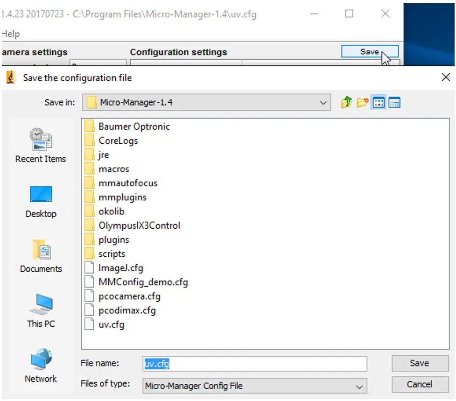
Task: Click the Save button in the dialog
Action: coord(420,363)
